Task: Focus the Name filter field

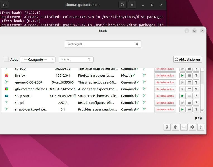Action: pyautogui.click(x=76, y=59)
